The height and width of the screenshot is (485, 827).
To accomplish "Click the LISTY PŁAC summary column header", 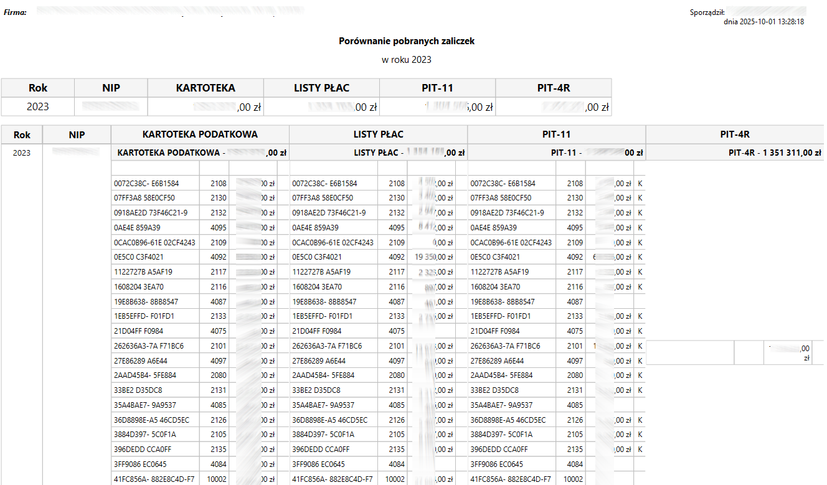I will (x=321, y=88).
